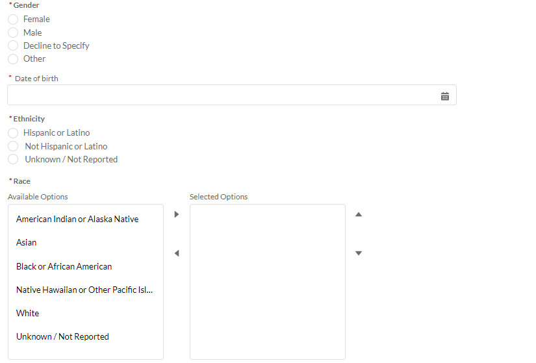Select American Indian or Alaska Native race
The height and width of the screenshot is (363, 536).
coord(77,219)
